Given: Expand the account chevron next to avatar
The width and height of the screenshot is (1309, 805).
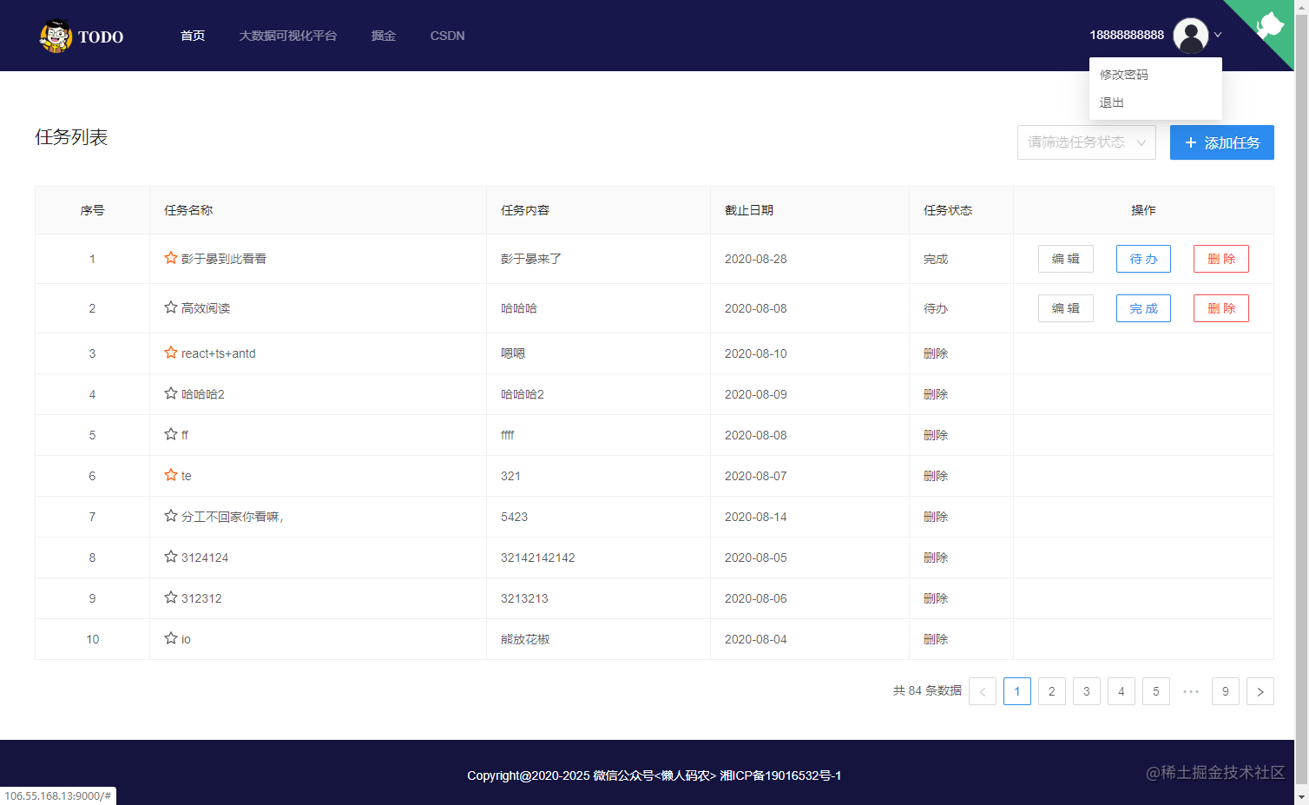Looking at the screenshot, I should pyautogui.click(x=1216, y=36).
